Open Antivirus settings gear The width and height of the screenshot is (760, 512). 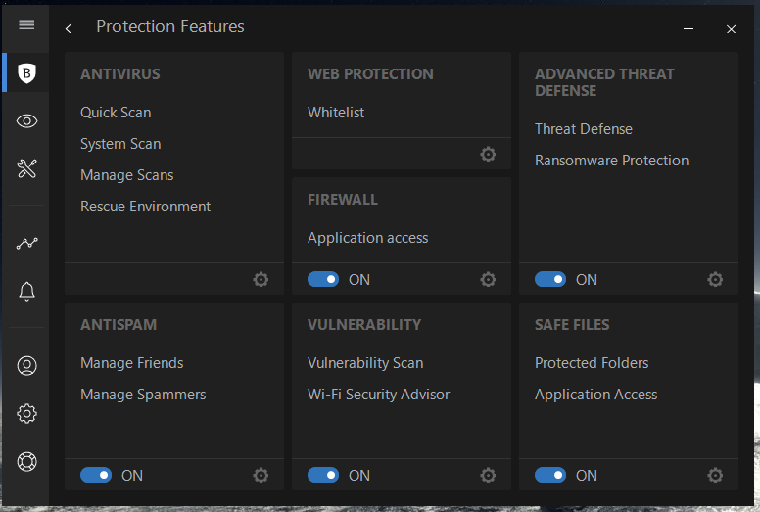[x=261, y=279]
